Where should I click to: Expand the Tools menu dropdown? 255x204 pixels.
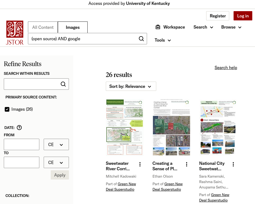[162, 40]
